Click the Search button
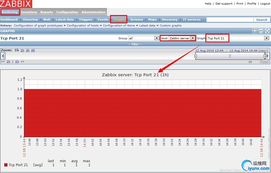This screenshot has height=173, width=271. coord(262,20)
